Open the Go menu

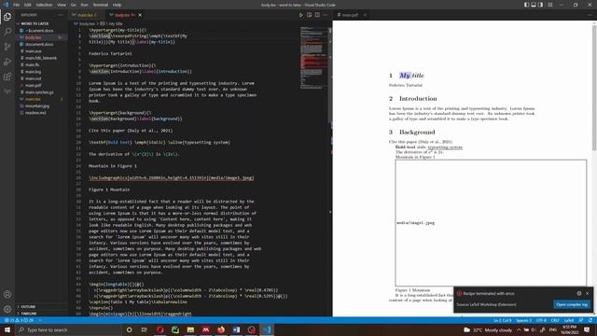click(x=73, y=5)
